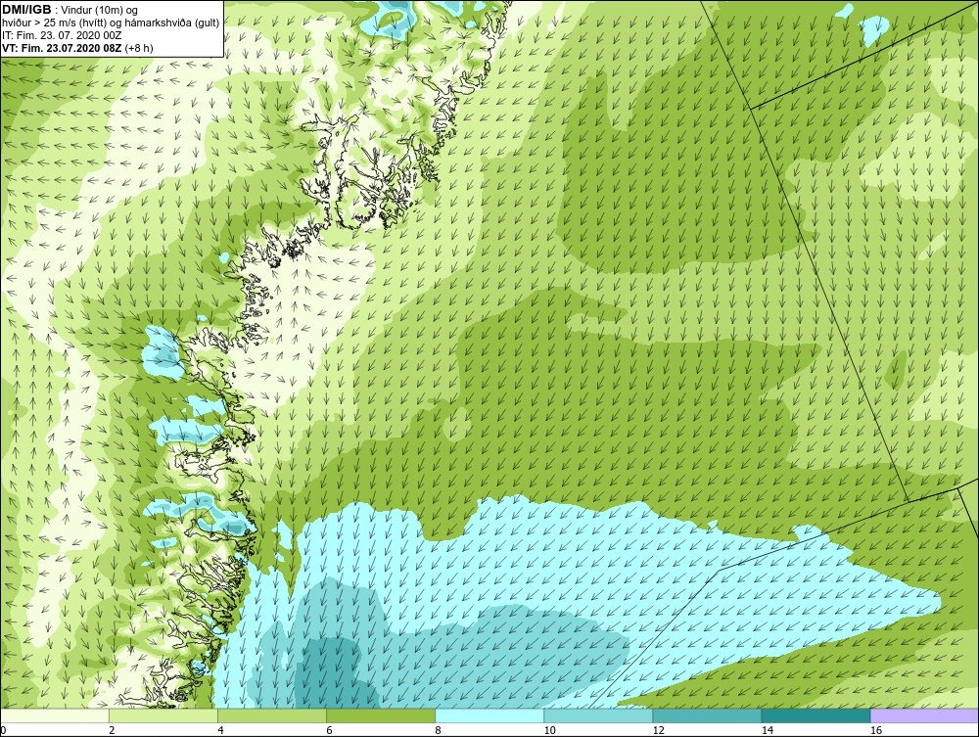The height and width of the screenshot is (737, 979).
Task: Click the 2–4 m/s legend color swatch
Action: click(x=163, y=715)
